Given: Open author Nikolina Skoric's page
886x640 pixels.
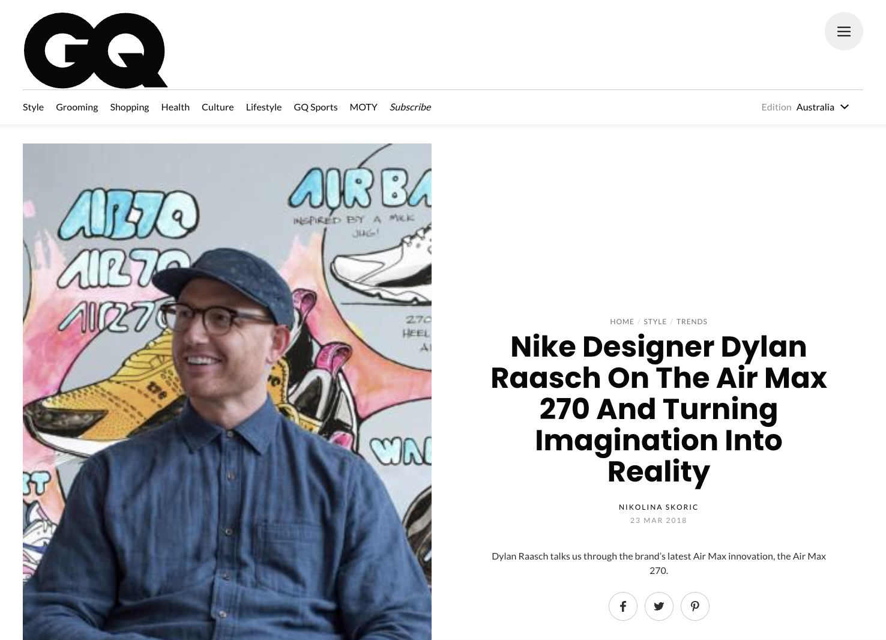Looking at the screenshot, I should coord(658,507).
